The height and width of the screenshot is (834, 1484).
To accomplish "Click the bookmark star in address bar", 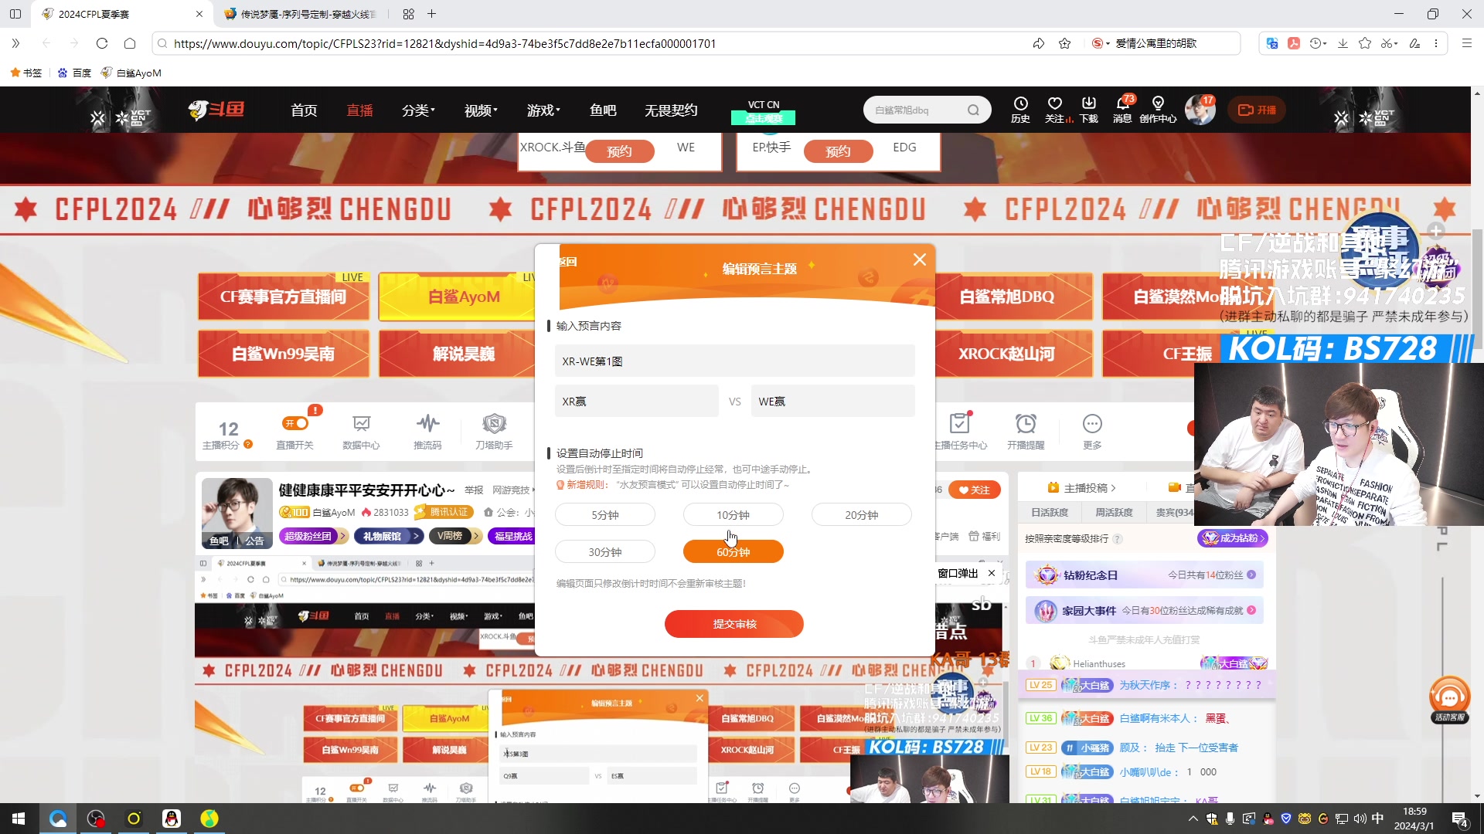I will [1064, 43].
